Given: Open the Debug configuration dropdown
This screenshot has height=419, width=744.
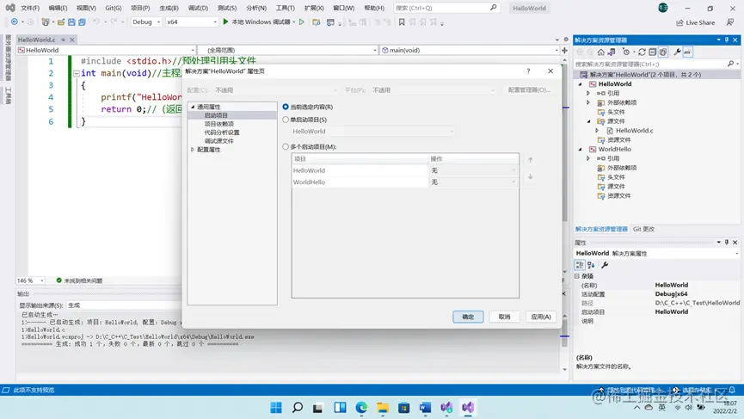Looking at the screenshot, I should [x=146, y=22].
